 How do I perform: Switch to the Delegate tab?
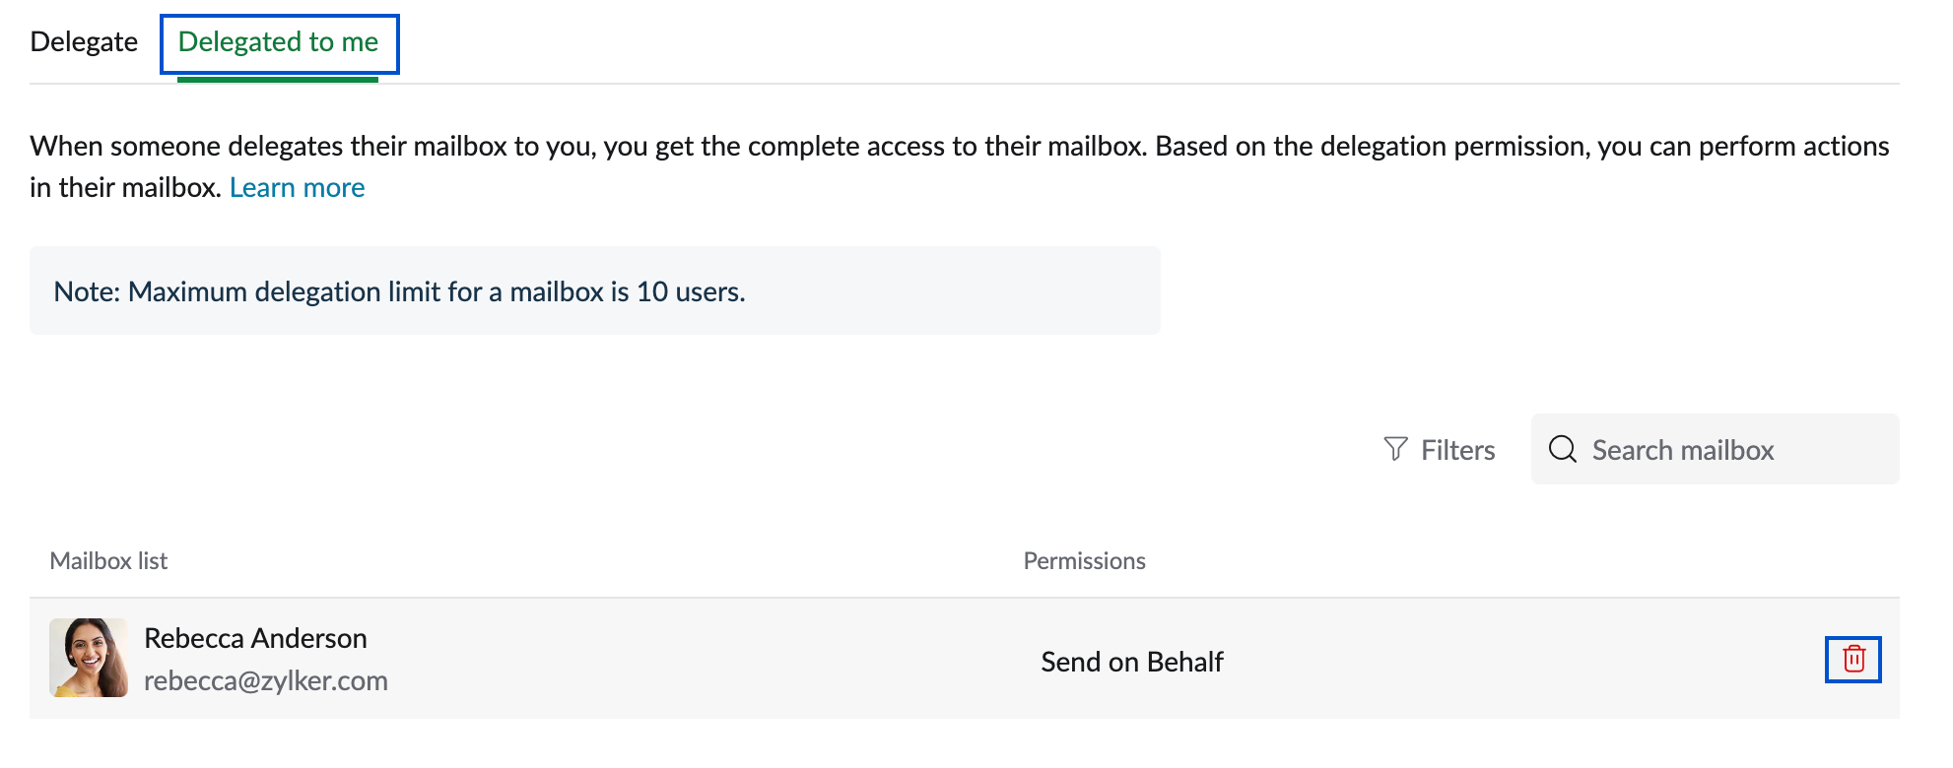pyautogui.click(x=84, y=42)
